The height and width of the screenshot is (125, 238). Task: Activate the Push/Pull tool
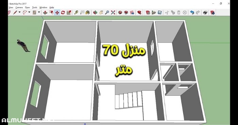click(45, 13)
